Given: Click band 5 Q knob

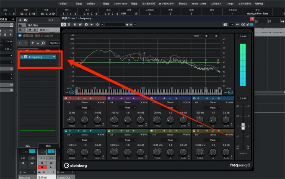Looking at the screenshot, I should (85, 152).
